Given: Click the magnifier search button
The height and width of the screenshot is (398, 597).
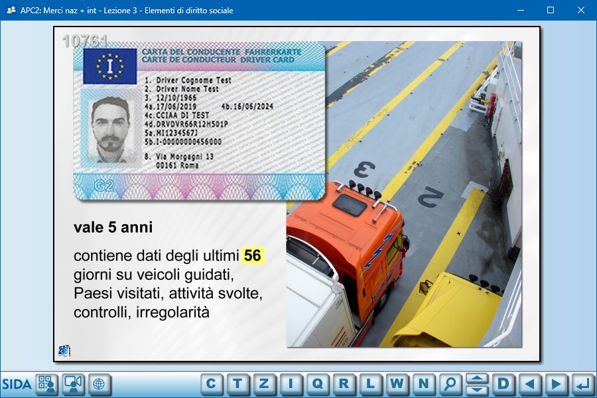Looking at the screenshot, I should [x=450, y=383].
